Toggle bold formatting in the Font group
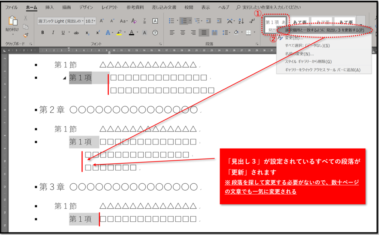379x235 pixels. point(43,33)
